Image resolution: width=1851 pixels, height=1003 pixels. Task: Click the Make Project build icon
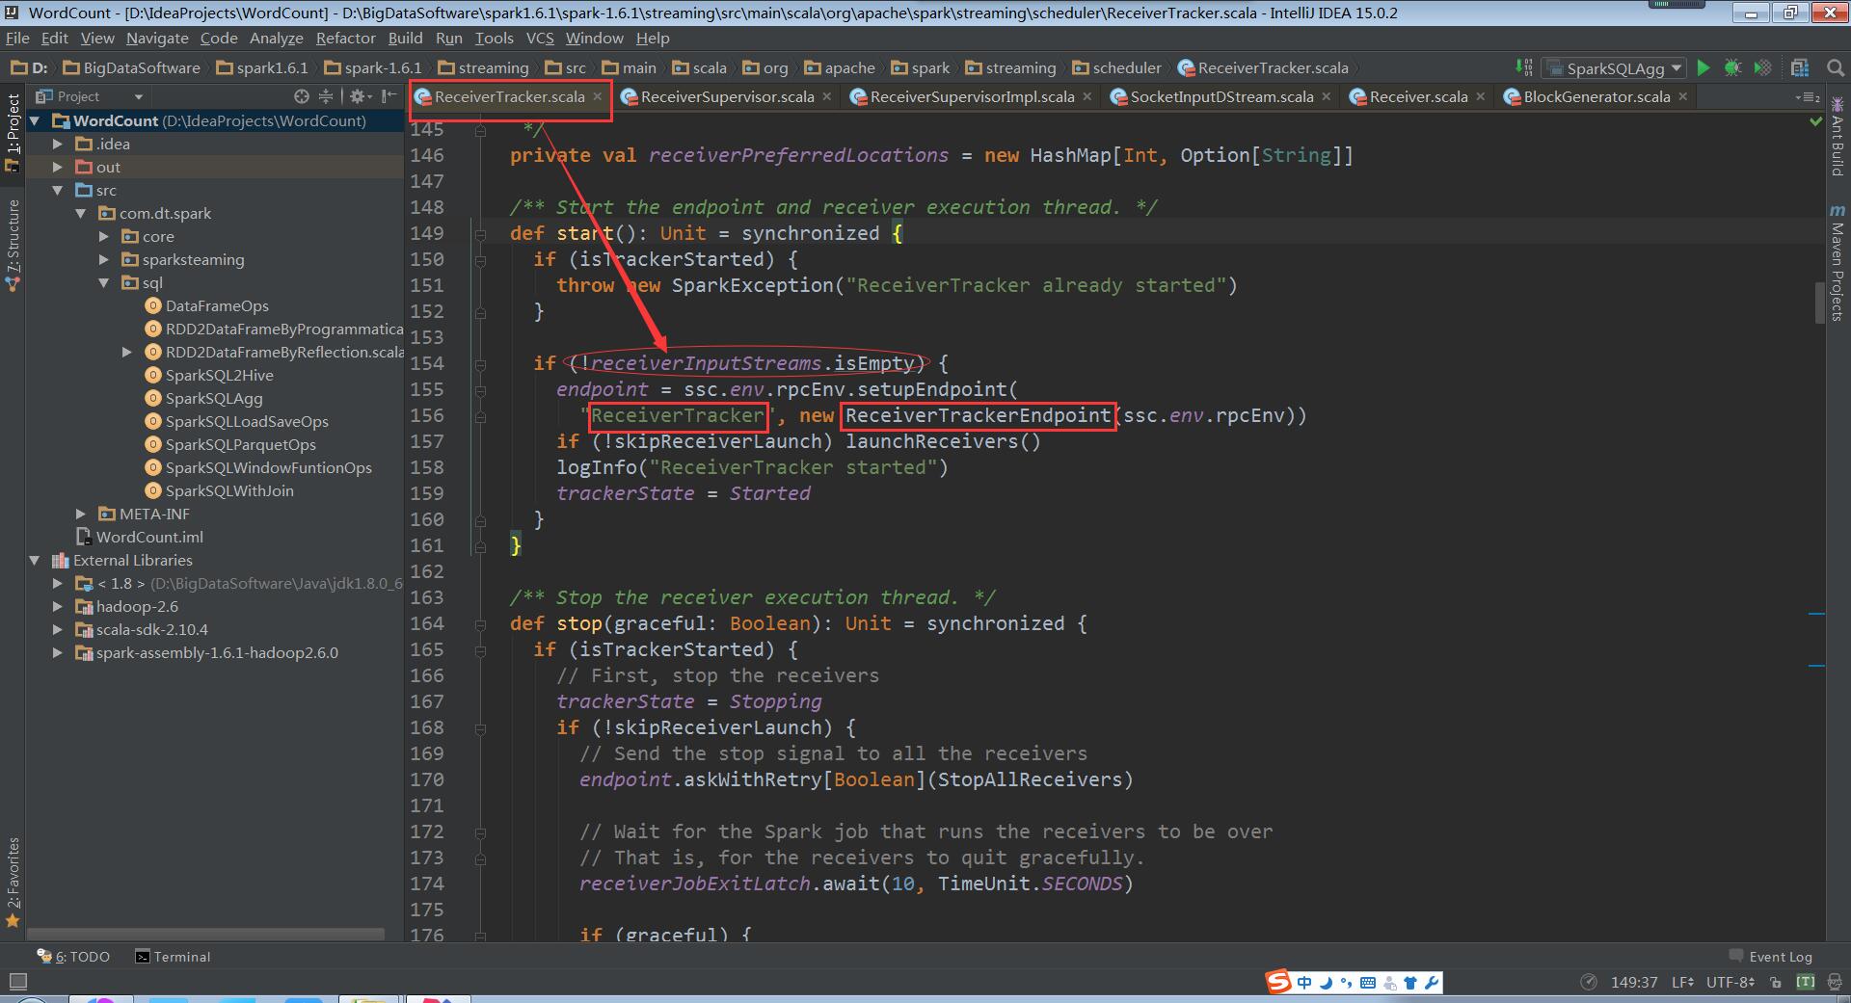click(x=1523, y=67)
